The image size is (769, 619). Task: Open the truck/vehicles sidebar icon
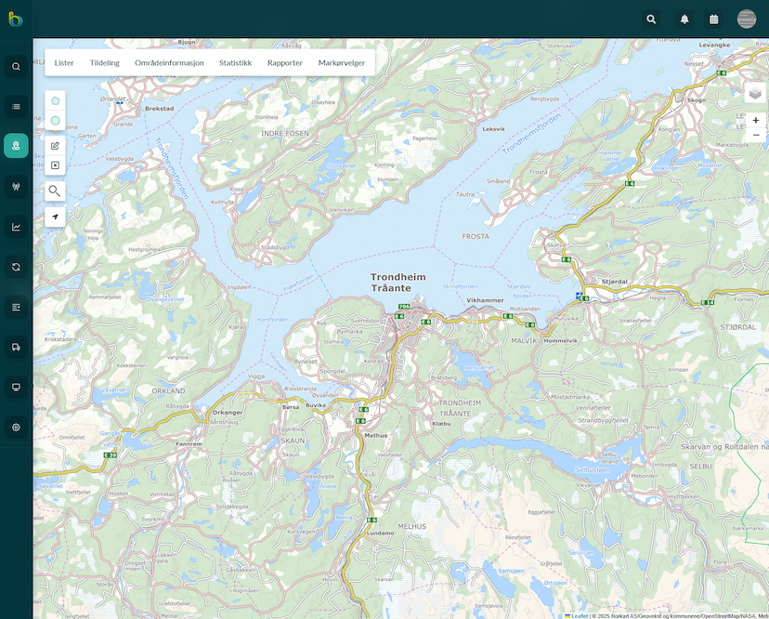(16, 347)
